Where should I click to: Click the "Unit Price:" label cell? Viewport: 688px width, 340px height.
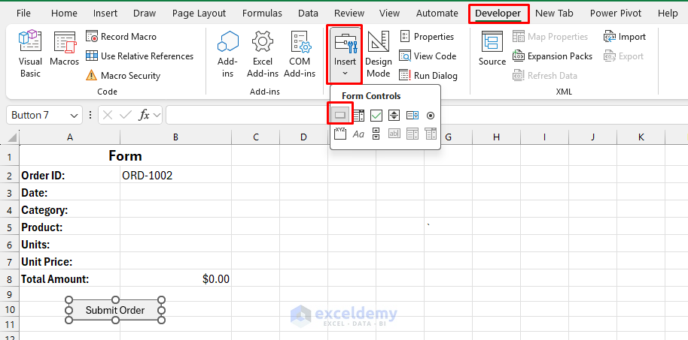[x=70, y=262]
